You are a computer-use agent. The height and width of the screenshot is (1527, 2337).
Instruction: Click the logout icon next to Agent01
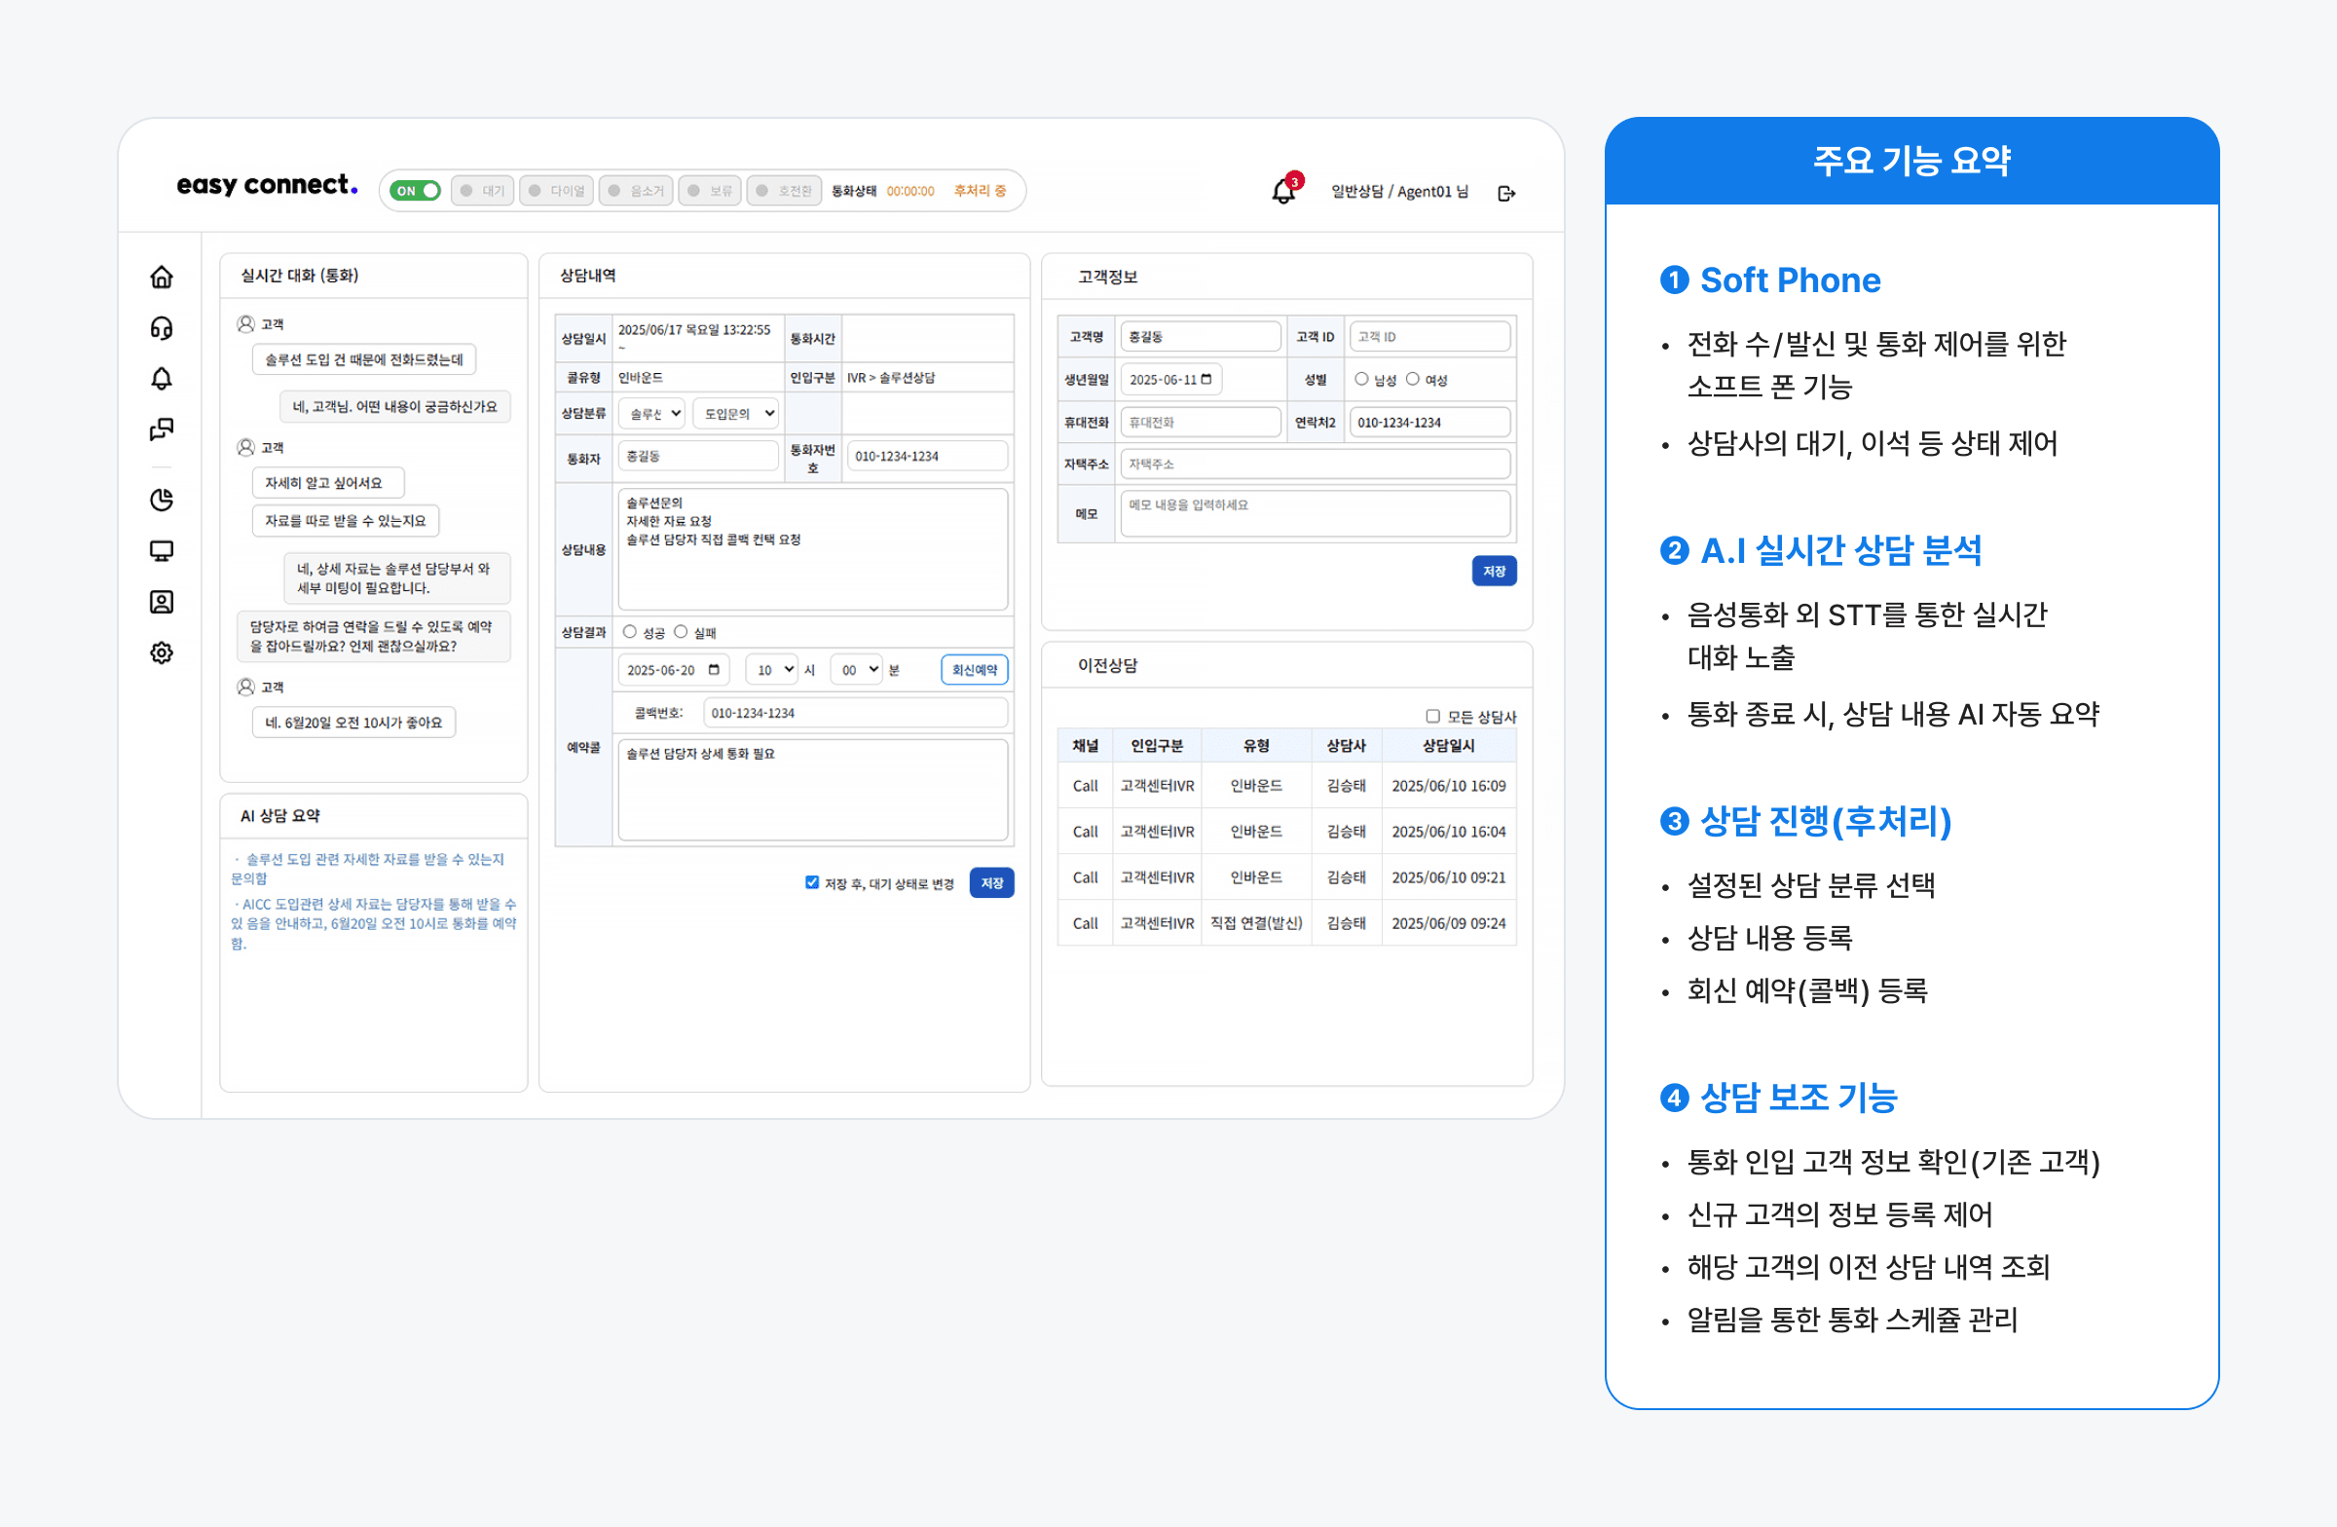[1506, 194]
